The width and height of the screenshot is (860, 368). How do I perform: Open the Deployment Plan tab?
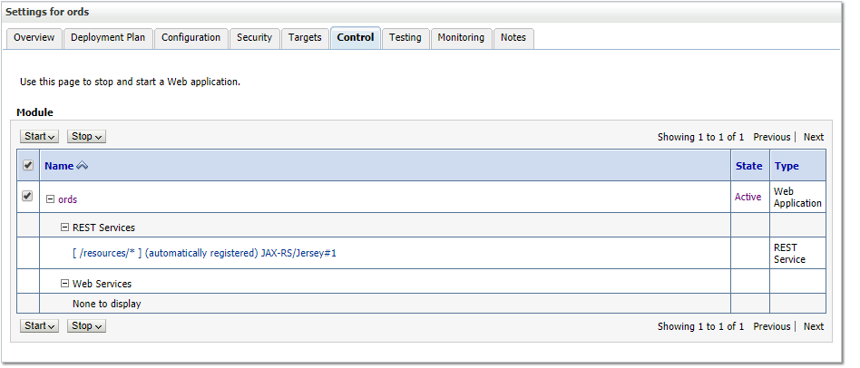click(x=107, y=38)
